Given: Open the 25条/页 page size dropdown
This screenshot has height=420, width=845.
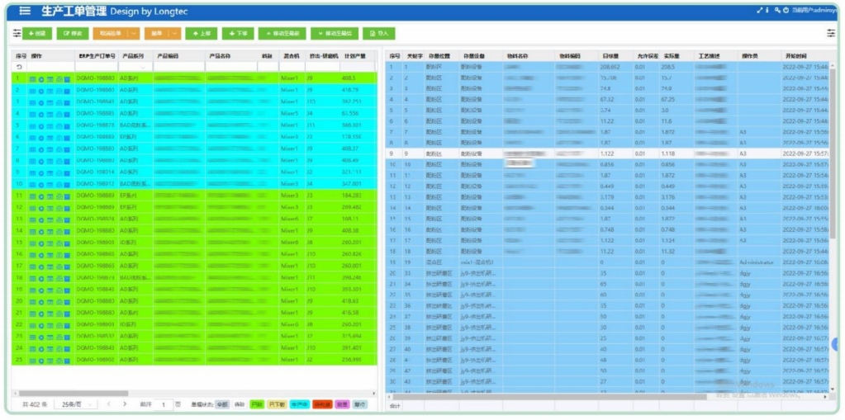Looking at the screenshot, I should click(75, 404).
